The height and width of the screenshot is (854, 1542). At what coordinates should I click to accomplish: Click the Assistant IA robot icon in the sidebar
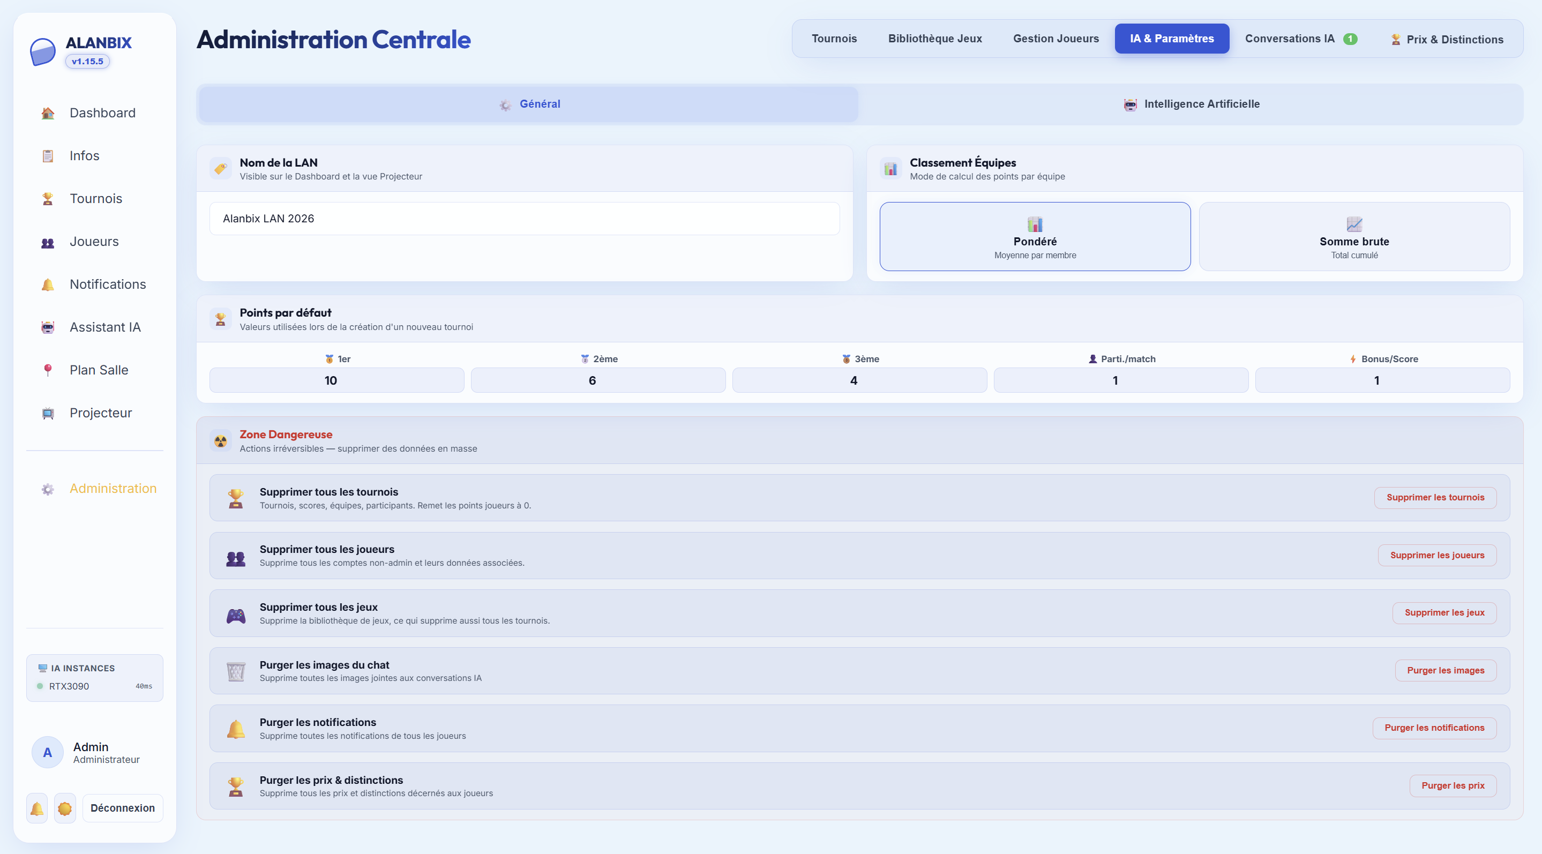coord(48,327)
